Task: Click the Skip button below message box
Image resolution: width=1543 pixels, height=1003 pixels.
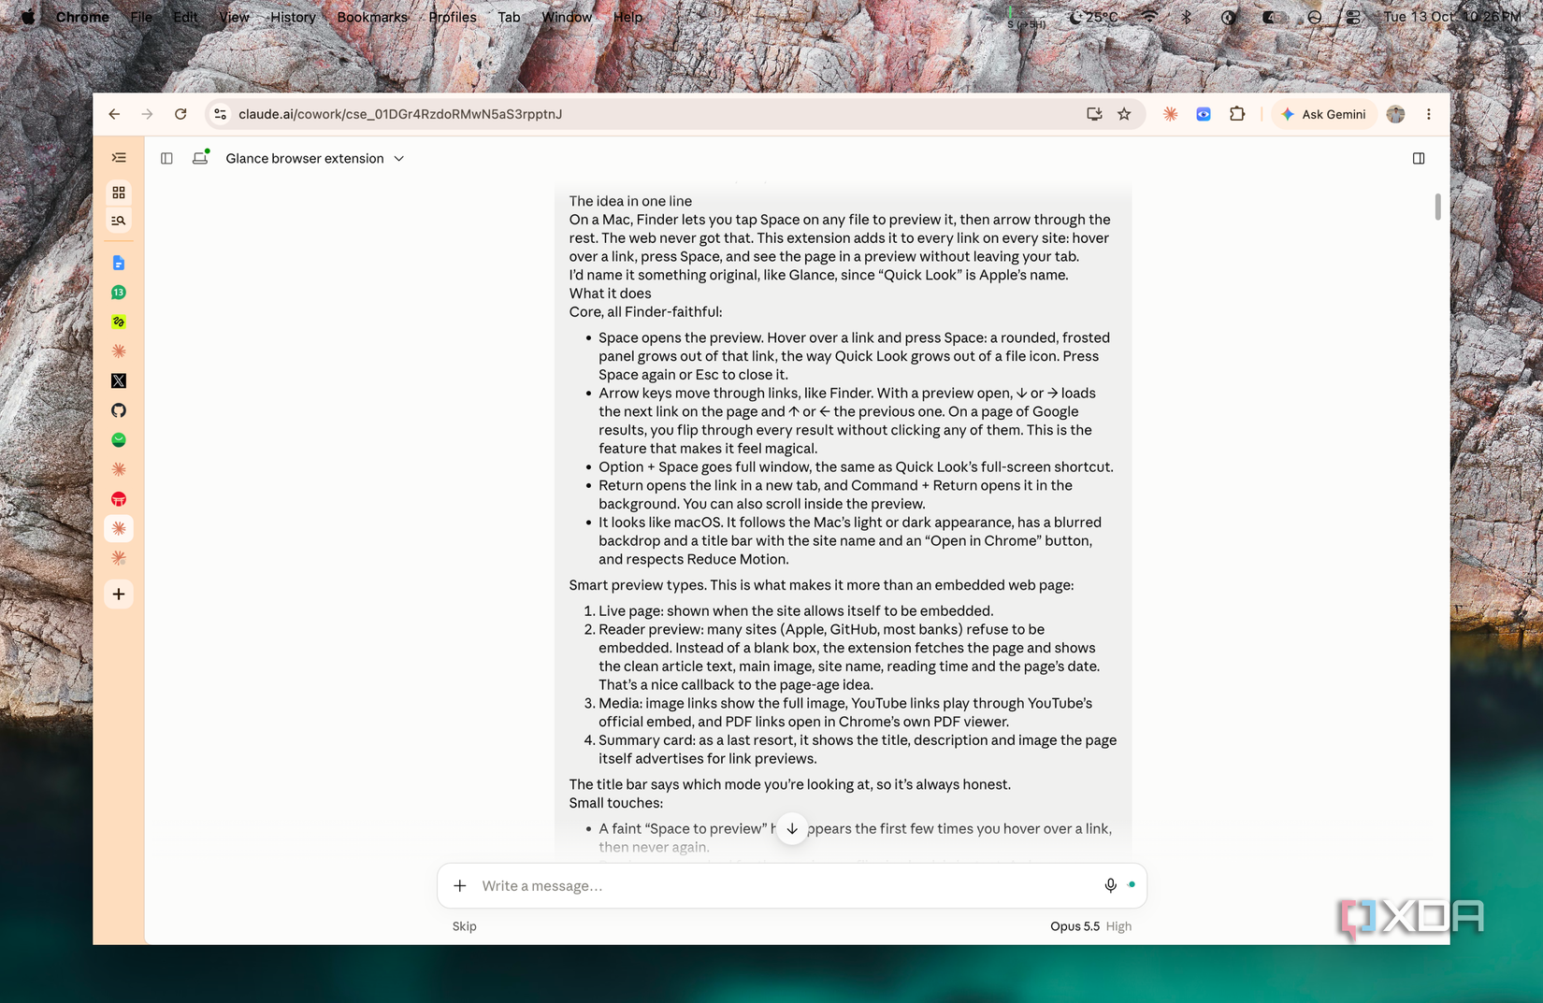Action: tap(465, 926)
